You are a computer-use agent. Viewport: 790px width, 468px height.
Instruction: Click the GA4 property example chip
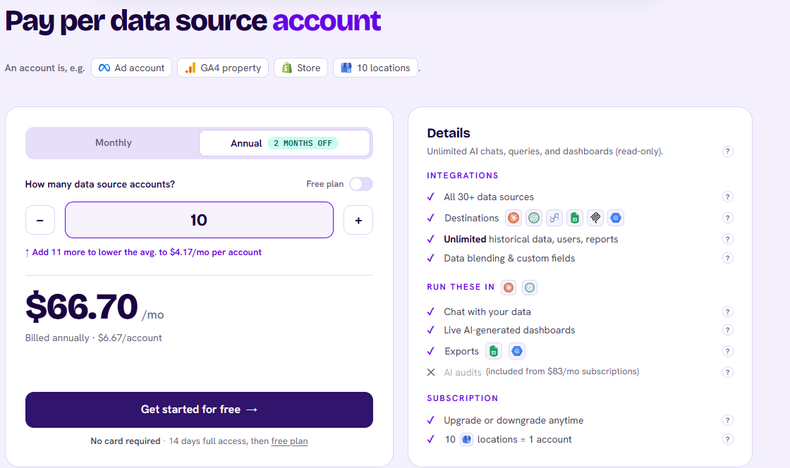tap(223, 68)
